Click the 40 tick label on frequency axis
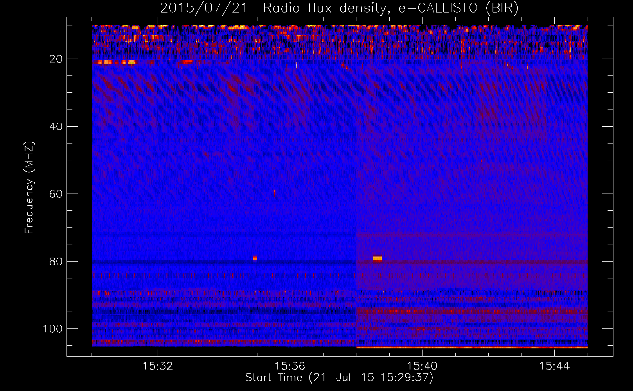 [x=56, y=126]
